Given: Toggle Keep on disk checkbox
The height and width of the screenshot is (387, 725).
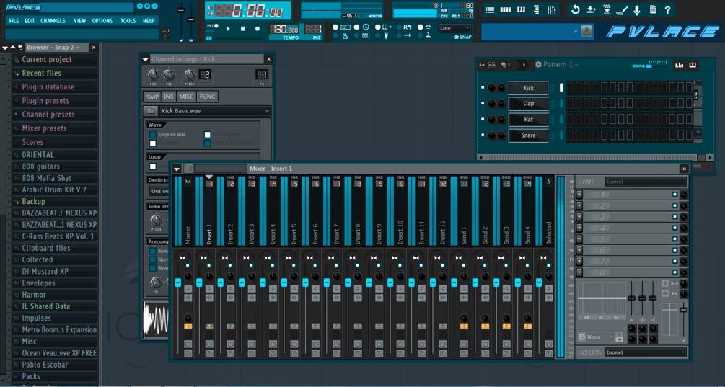Looking at the screenshot, I should coord(153,134).
